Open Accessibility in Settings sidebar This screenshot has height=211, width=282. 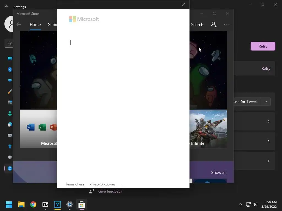10,146
